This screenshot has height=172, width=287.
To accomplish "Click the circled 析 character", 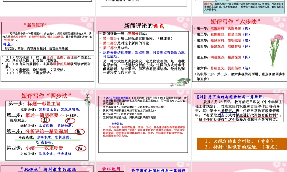I will coord(79,132).
